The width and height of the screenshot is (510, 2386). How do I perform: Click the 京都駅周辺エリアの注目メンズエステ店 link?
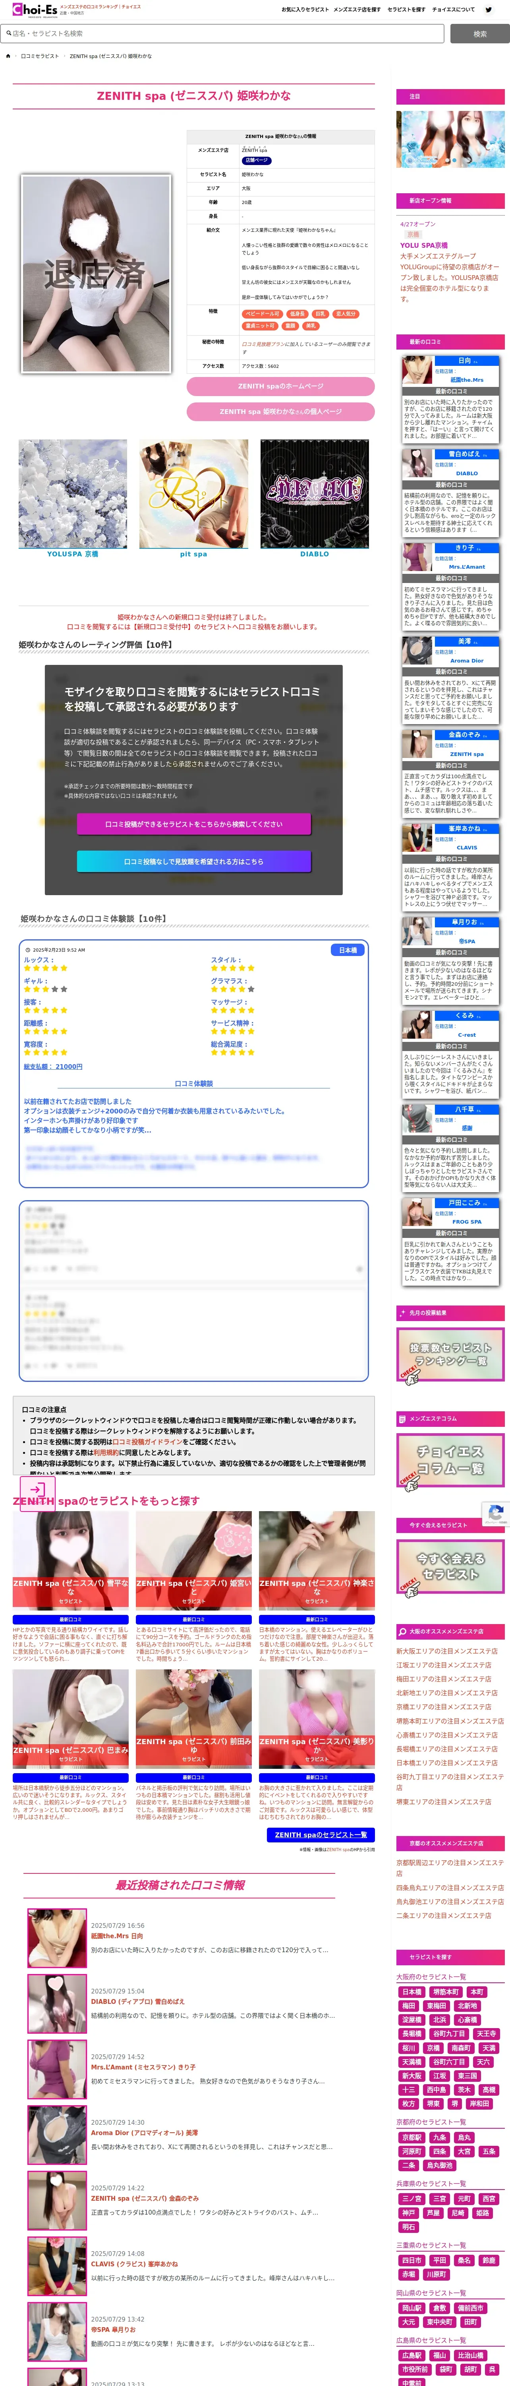(450, 1867)
